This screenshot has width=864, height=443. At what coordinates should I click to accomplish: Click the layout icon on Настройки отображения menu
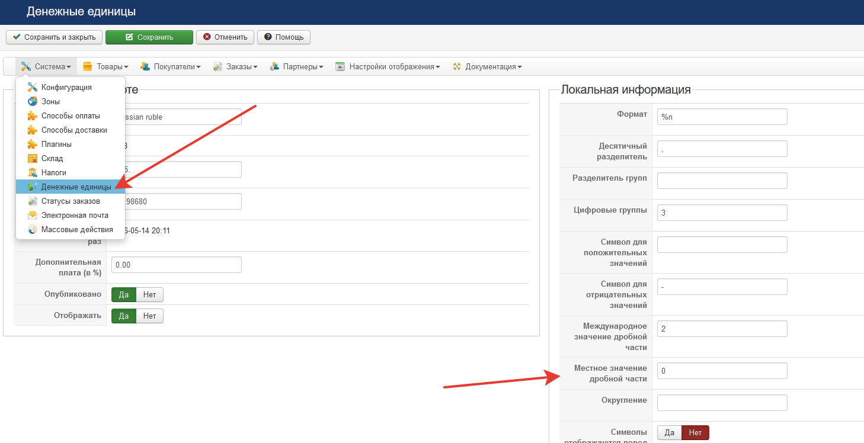tap(340, 66)
